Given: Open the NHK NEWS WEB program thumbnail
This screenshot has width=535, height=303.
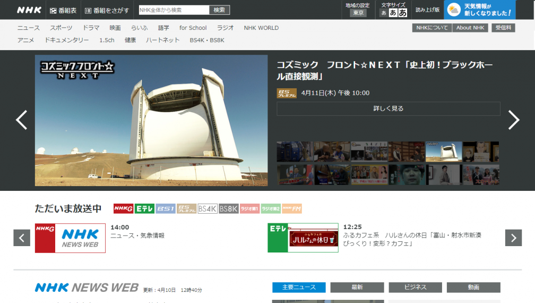Looking at the screenshot, I should 70,238.
